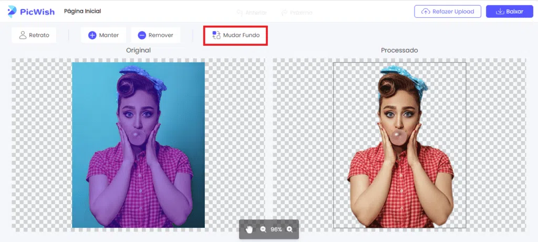Select the Manter brush tool
This screenshot has width=538, height=242.
[104, 35]
